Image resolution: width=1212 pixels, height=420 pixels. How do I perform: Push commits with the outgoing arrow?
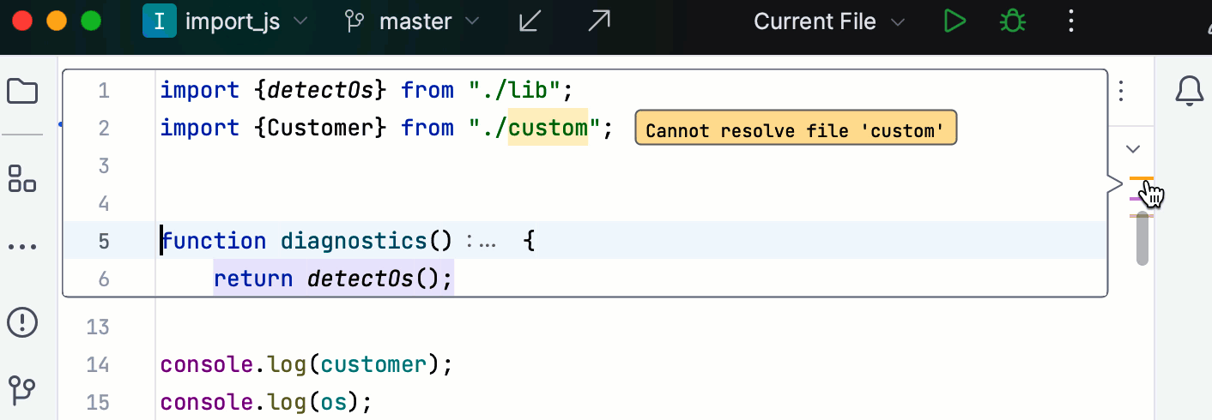pyautogui.click(x=599, y=21)
